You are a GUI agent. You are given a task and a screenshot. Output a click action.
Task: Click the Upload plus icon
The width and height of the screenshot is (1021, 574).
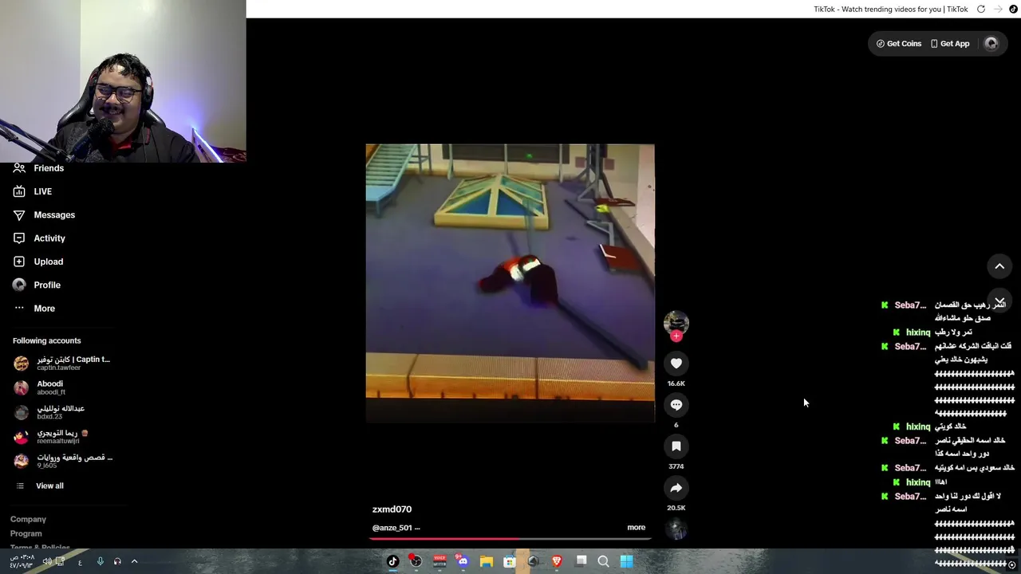(19, 261)
